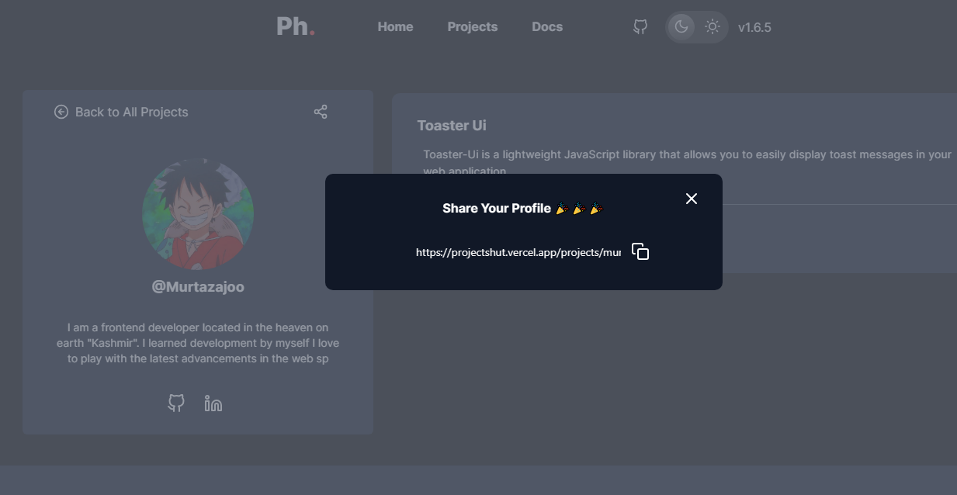Select the profile share URL text

(518, 251)
